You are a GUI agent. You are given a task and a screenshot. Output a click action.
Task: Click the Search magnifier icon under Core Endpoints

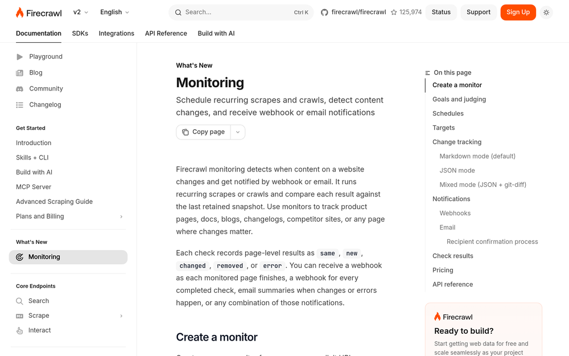coord(19,301)
